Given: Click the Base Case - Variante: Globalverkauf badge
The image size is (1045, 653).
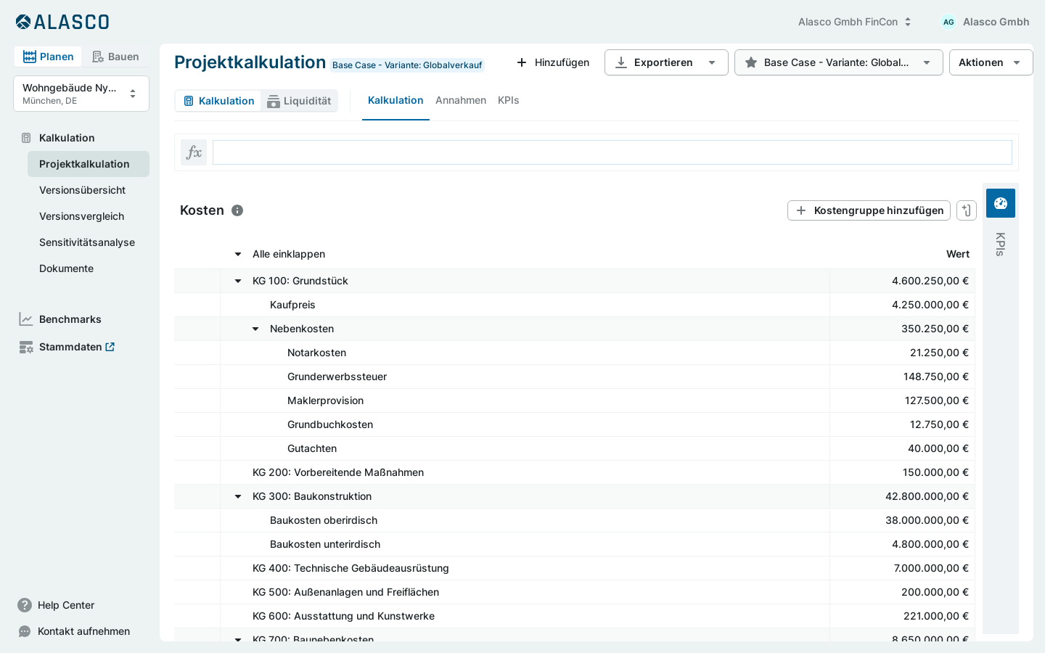Looking at the screenshot, I should (x=407, y=65).
